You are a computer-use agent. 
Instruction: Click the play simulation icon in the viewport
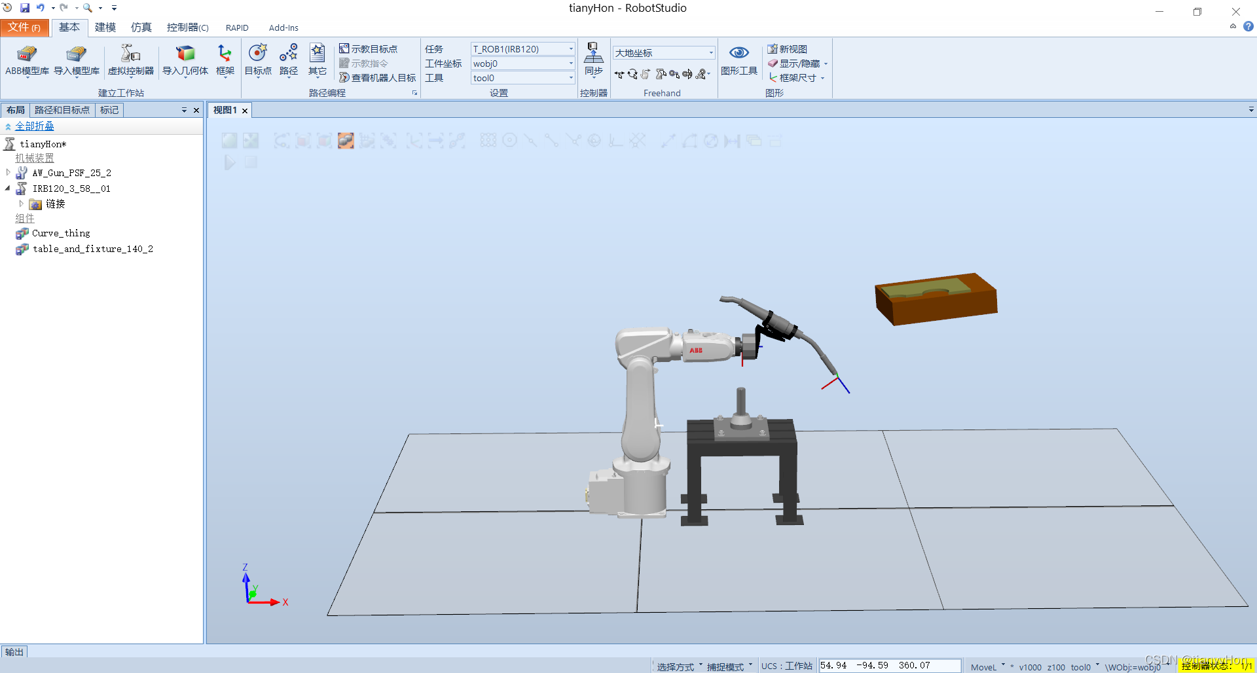(229, 162)
